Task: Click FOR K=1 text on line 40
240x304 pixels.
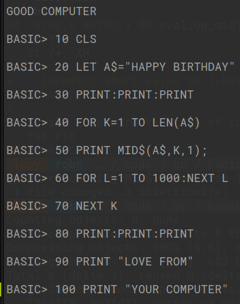Action: tap(100, 123)
